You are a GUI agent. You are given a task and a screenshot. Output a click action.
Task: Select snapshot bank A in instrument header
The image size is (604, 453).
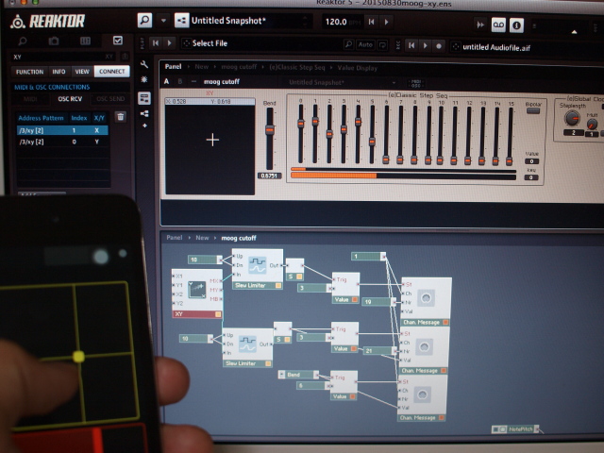tap(166, 81)
